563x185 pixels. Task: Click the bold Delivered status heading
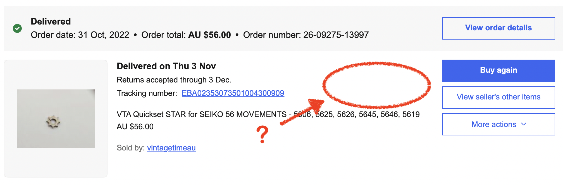[51, 21]
